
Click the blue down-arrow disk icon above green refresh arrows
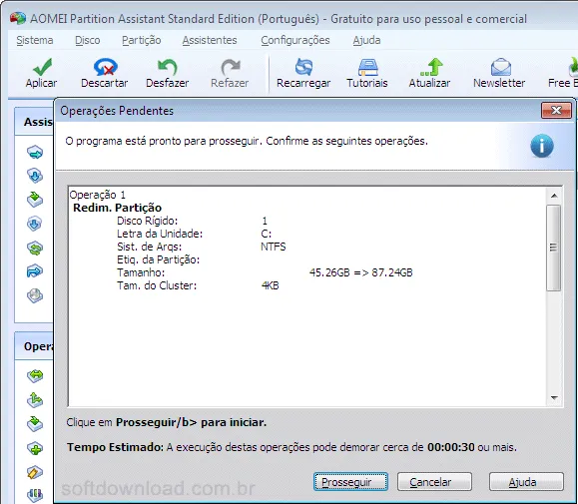35,224
